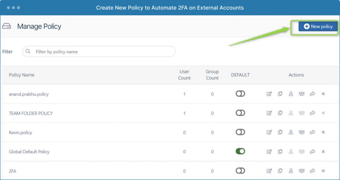
Task: Manage groups for the 2FA policy
Action: coord(301,171)
